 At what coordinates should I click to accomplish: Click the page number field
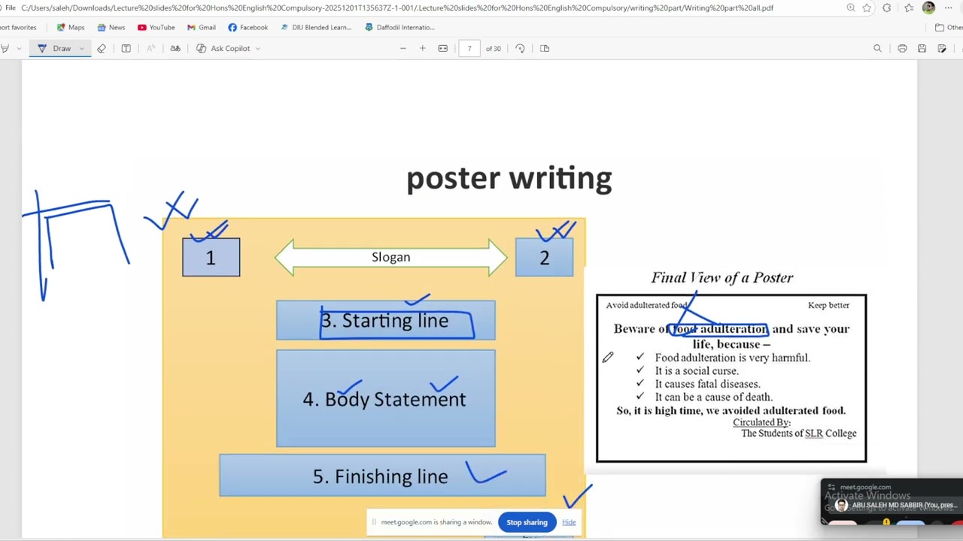(469, 48)
